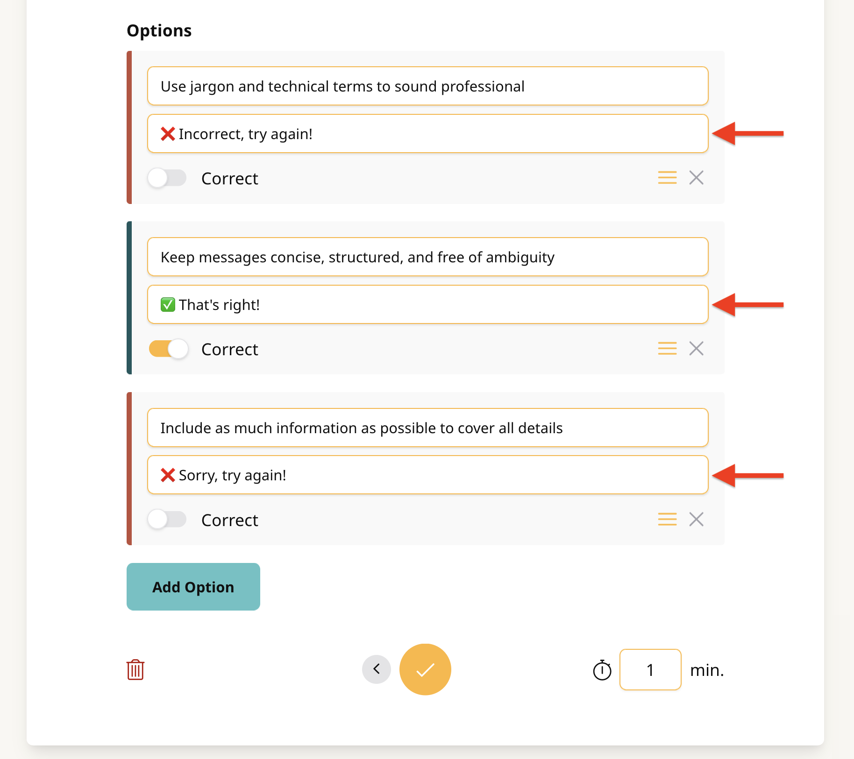The width and height of the screenshot is (854, 759).
Task: Disable the Correct toggle for the concise messages option
Action: [x=168, y=349]
